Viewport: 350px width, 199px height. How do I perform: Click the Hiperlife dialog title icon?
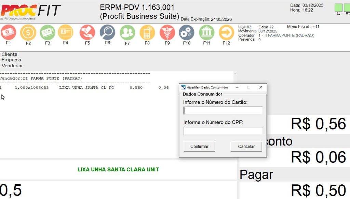tap(183, 87)
